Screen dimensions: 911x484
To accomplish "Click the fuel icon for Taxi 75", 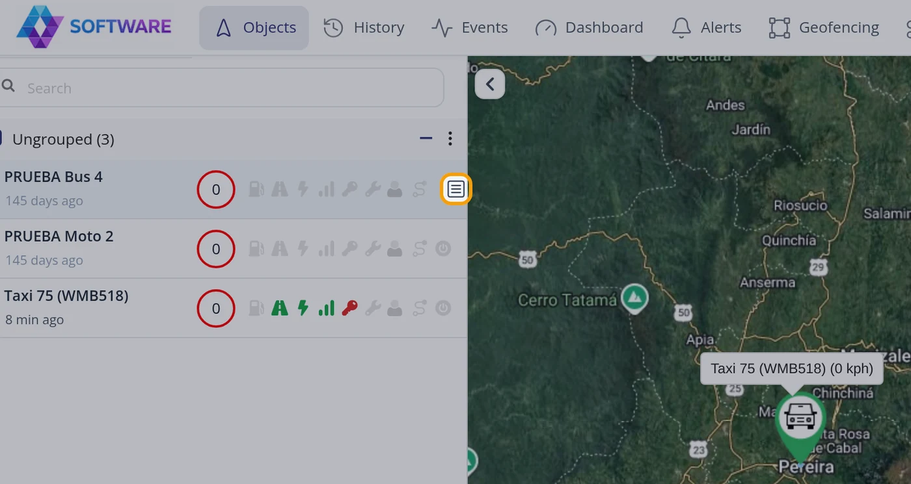I will tap(256, 308).
